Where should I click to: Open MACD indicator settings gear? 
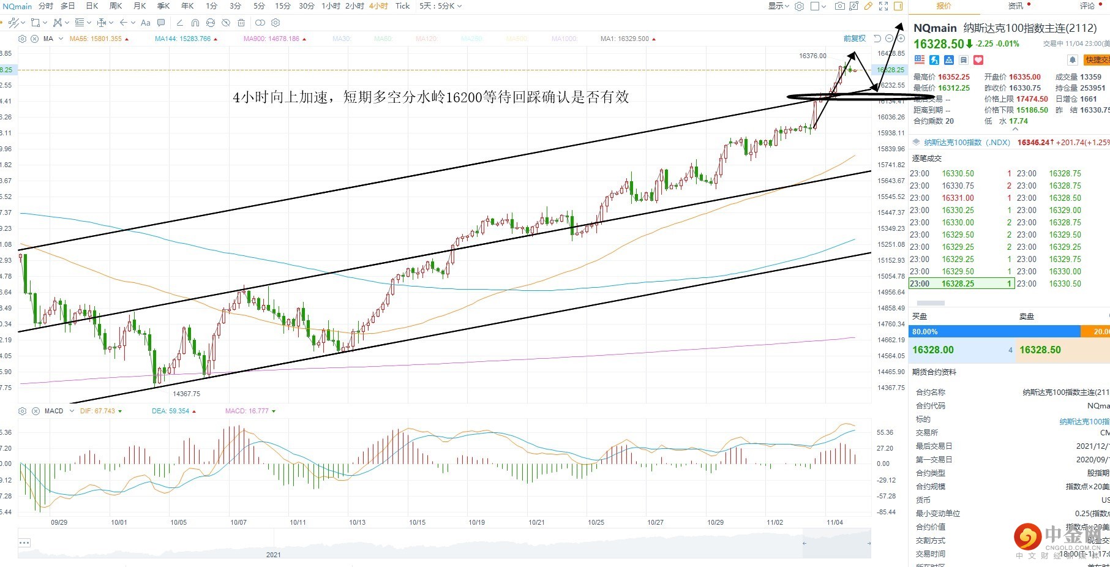23,411
